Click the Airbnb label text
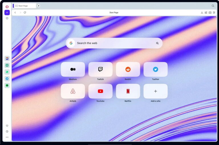The width and height of the screenshot is (219, 145). pyautogui.click(x=73, y=101)
